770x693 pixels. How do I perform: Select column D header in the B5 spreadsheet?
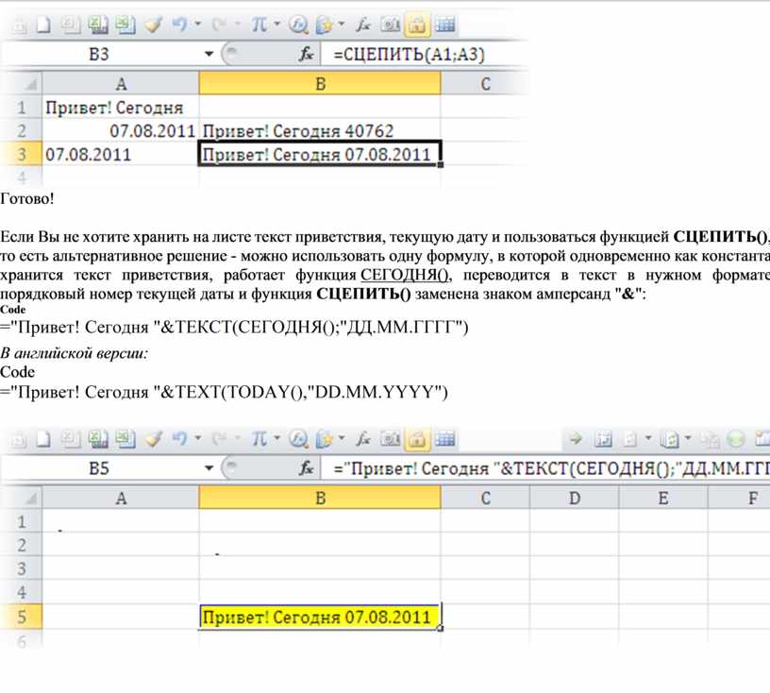[574, 499]
